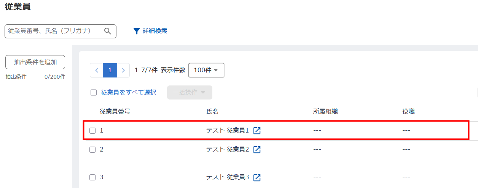This screenshot has height=188, width=478.
Task: Open 詳細検索 advanced search link
Action: pyautogui.click(x=155, y=31)
